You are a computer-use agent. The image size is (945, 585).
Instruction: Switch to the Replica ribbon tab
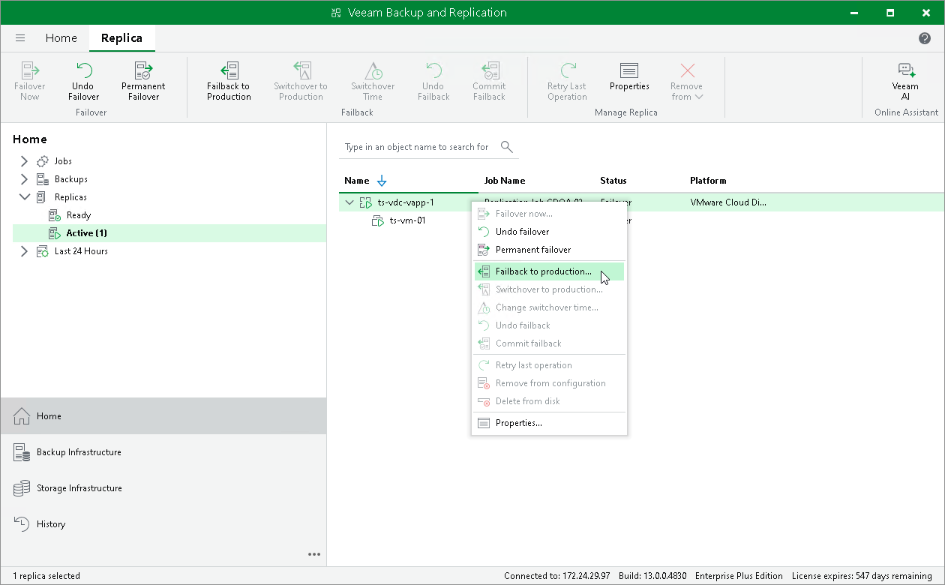[x=121, y=38]
